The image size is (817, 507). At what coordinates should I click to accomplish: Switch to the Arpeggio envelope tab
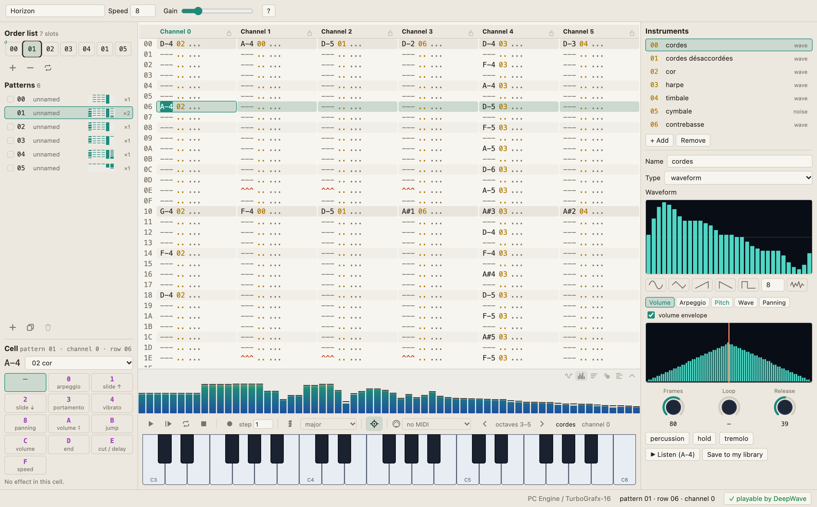click(x=692, y=303)
